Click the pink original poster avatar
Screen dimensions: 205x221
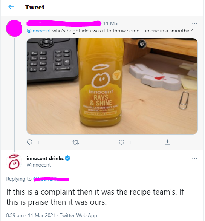[14, 28]
